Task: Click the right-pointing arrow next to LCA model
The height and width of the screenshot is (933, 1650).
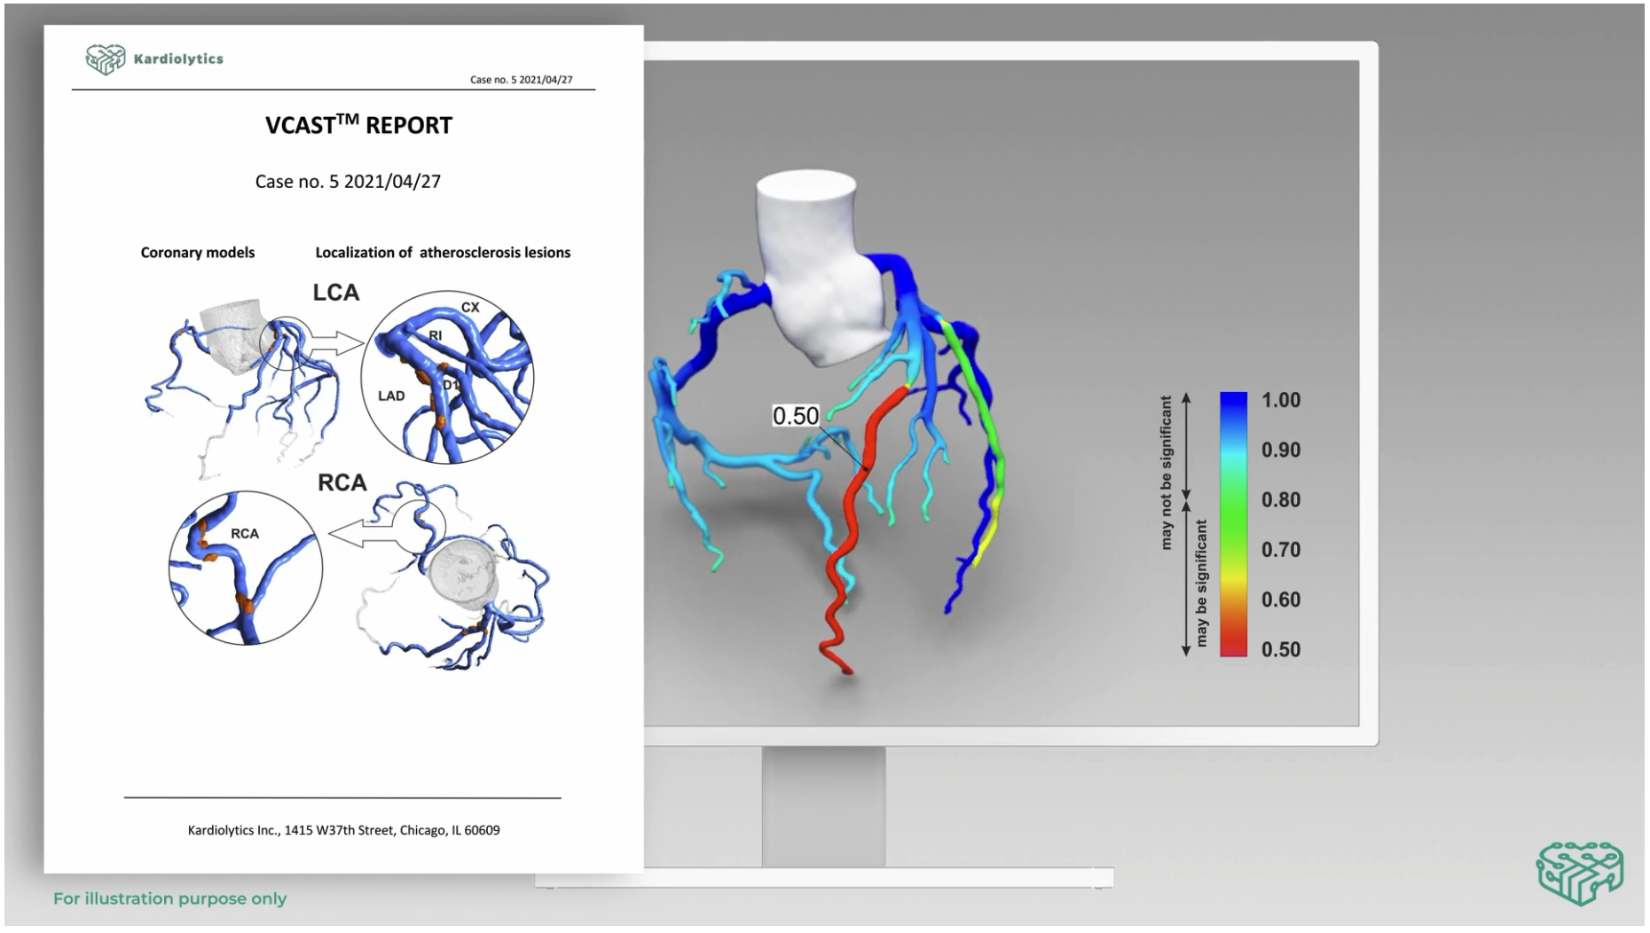Action: [x=336, y=343]
